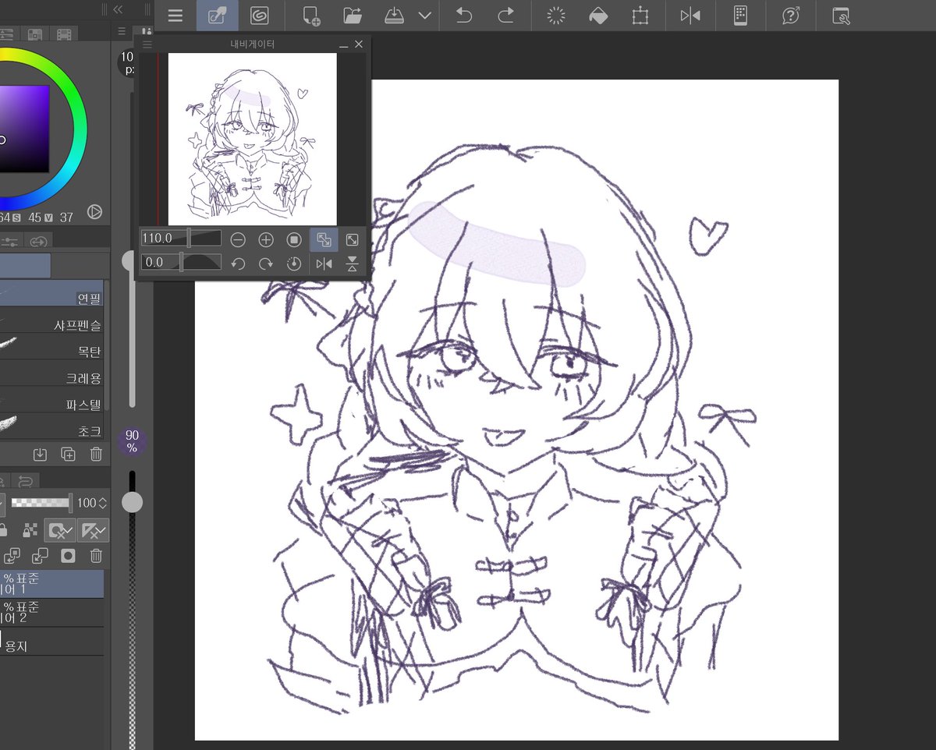Toggle ruler visibility dropdown button
The image size is (936, 750).
pos(93,531)
